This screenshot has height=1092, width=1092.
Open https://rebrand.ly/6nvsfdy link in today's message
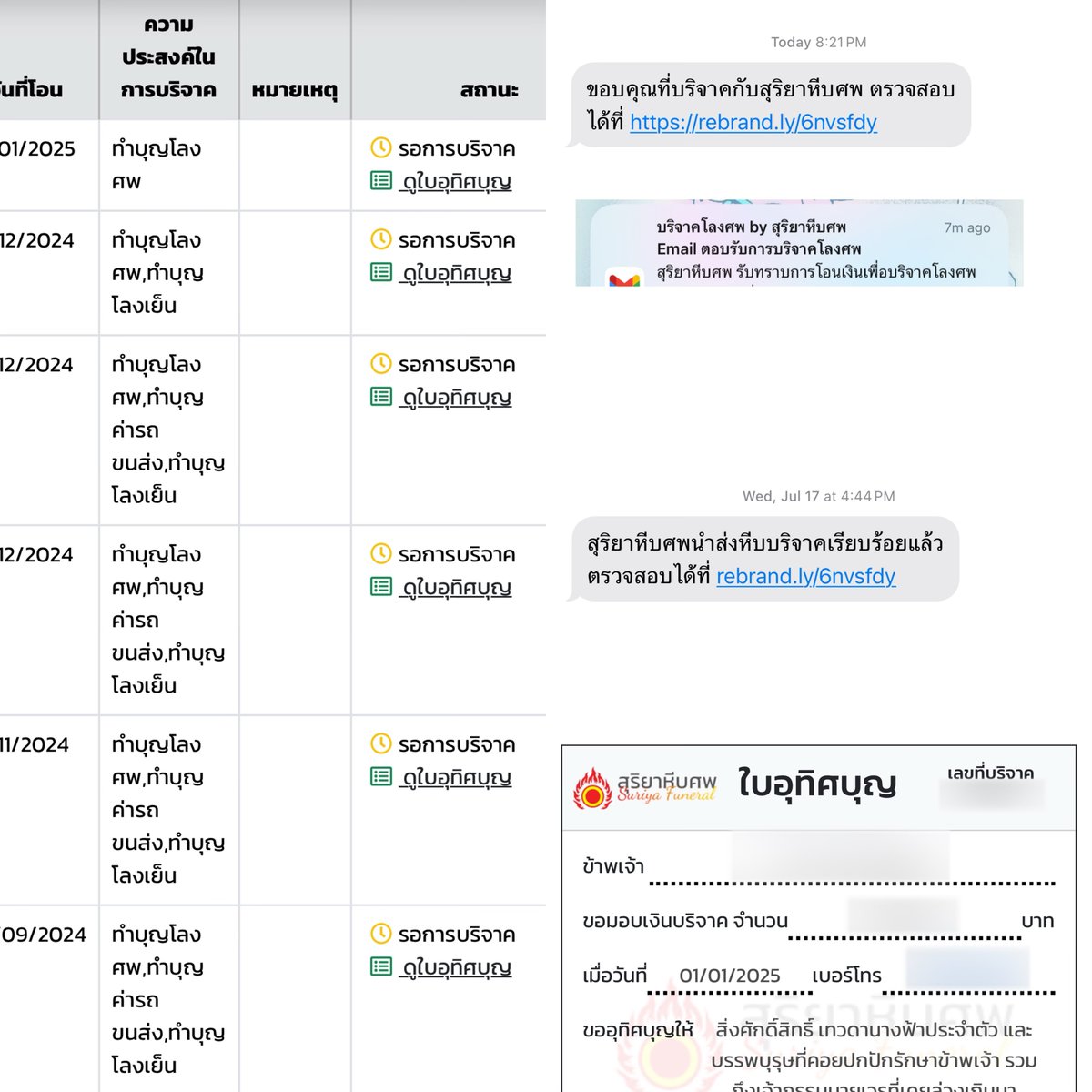(x=753, y=122)
